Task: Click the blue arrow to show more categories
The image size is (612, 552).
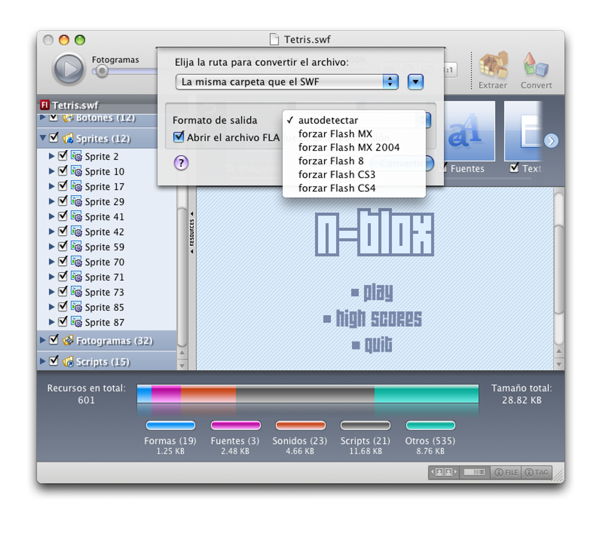Action: (551, 140)
